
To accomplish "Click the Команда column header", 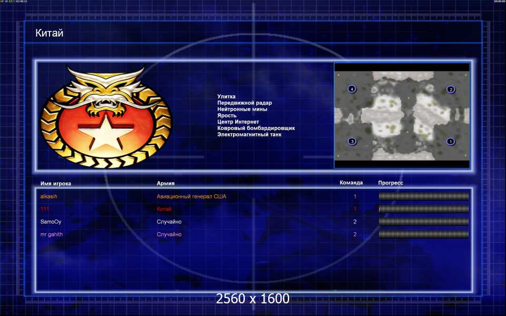I will click(x=351, y=183).
